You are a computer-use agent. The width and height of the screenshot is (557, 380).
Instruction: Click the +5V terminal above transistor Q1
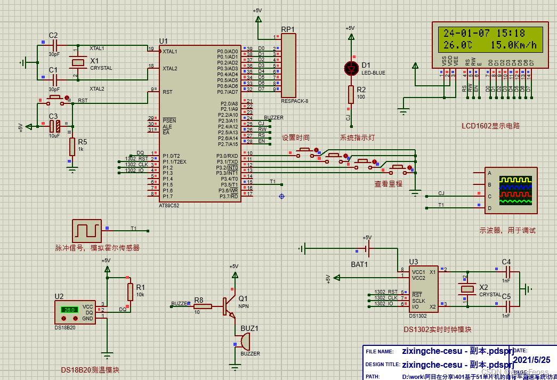pyautogui.click(x=235, y=274)
